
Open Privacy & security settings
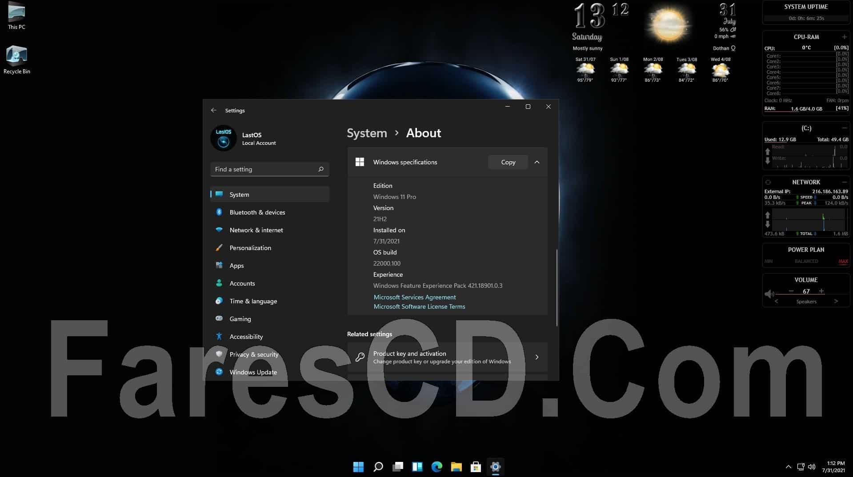pyautogui.click(x=269, y=354)
